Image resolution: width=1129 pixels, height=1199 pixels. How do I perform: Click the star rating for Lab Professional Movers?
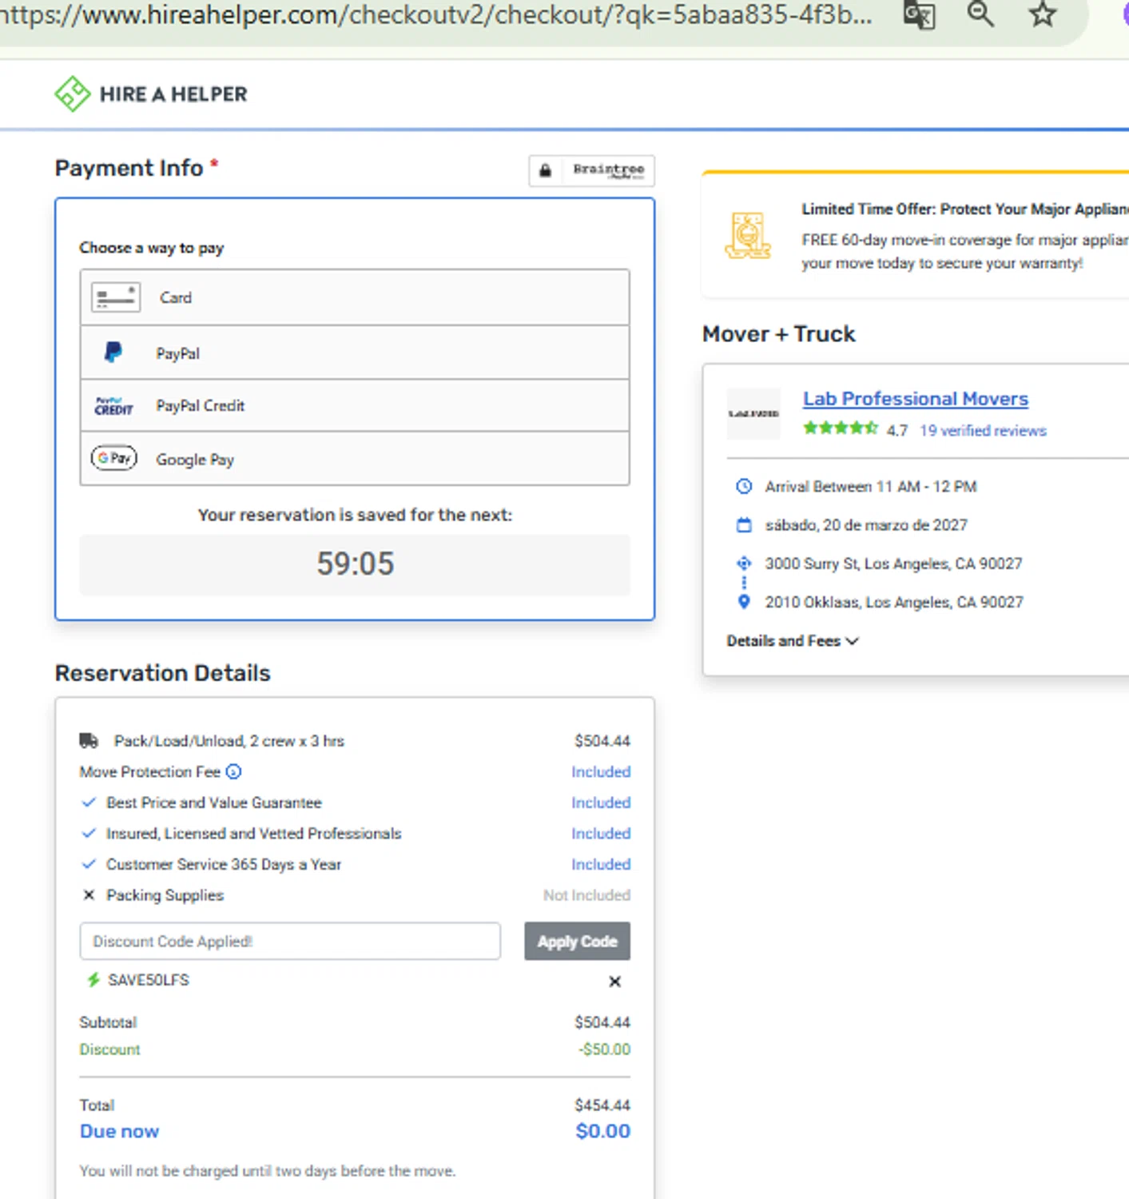pos(840,428)
